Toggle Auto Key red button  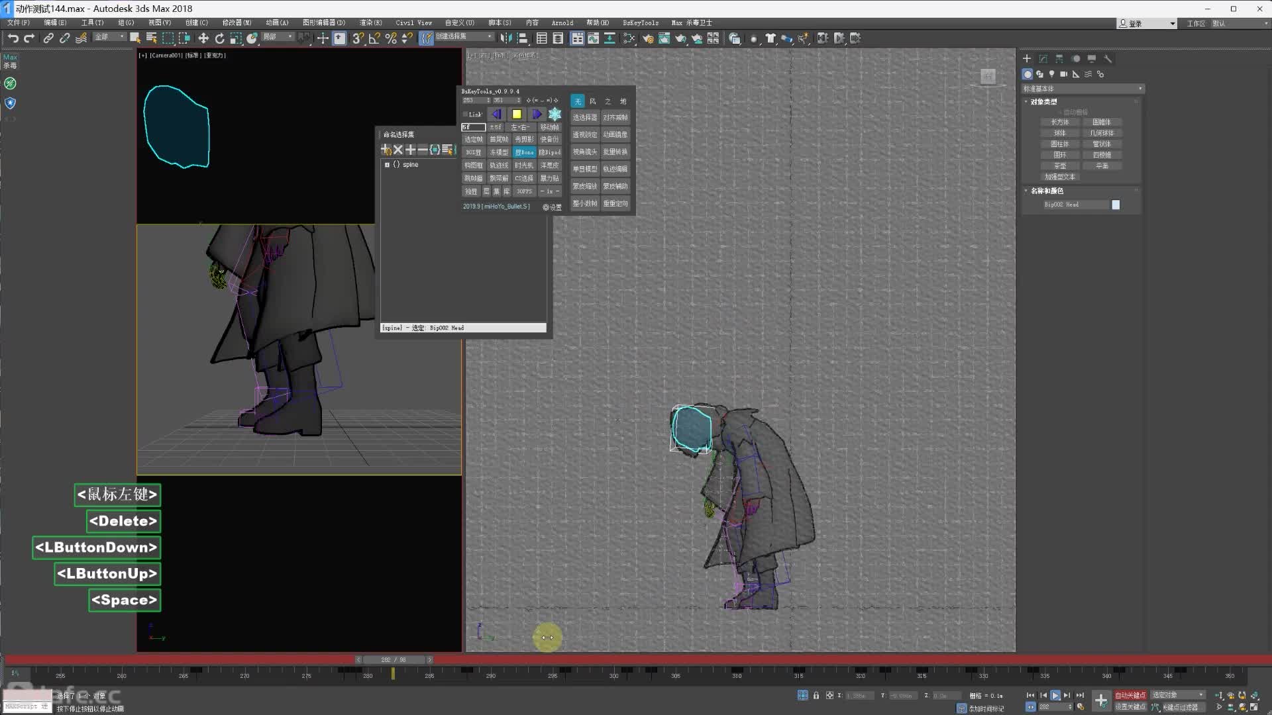pos(1130,695)
